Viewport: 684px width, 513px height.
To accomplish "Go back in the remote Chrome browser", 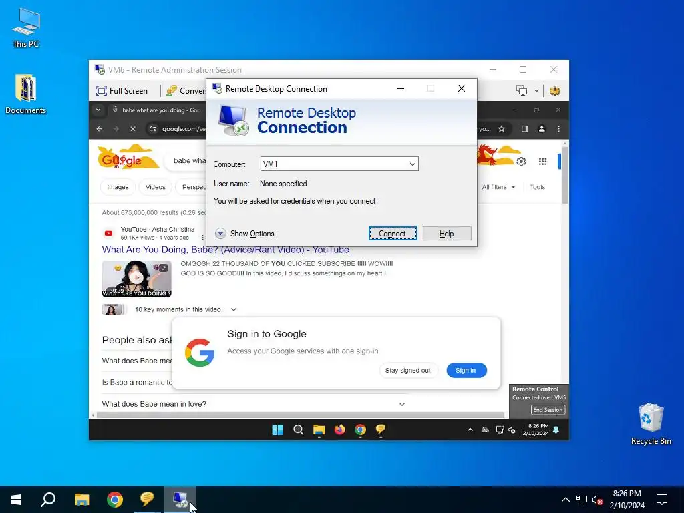I will pos(100,129).
